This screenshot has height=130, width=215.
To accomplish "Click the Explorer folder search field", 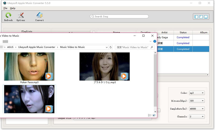I will [x=135, y=47].
